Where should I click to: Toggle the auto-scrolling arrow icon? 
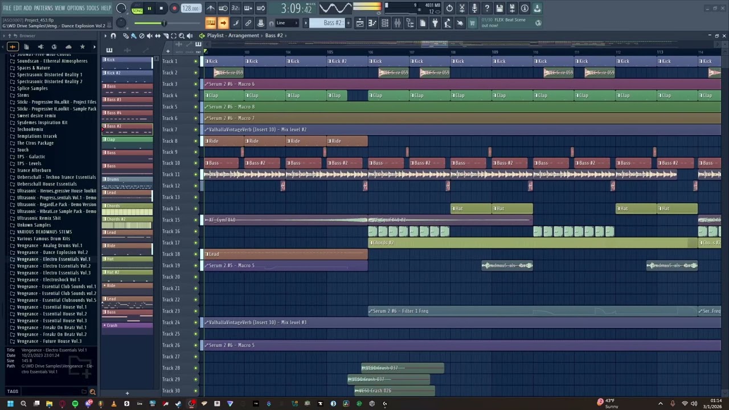point(223,23)
